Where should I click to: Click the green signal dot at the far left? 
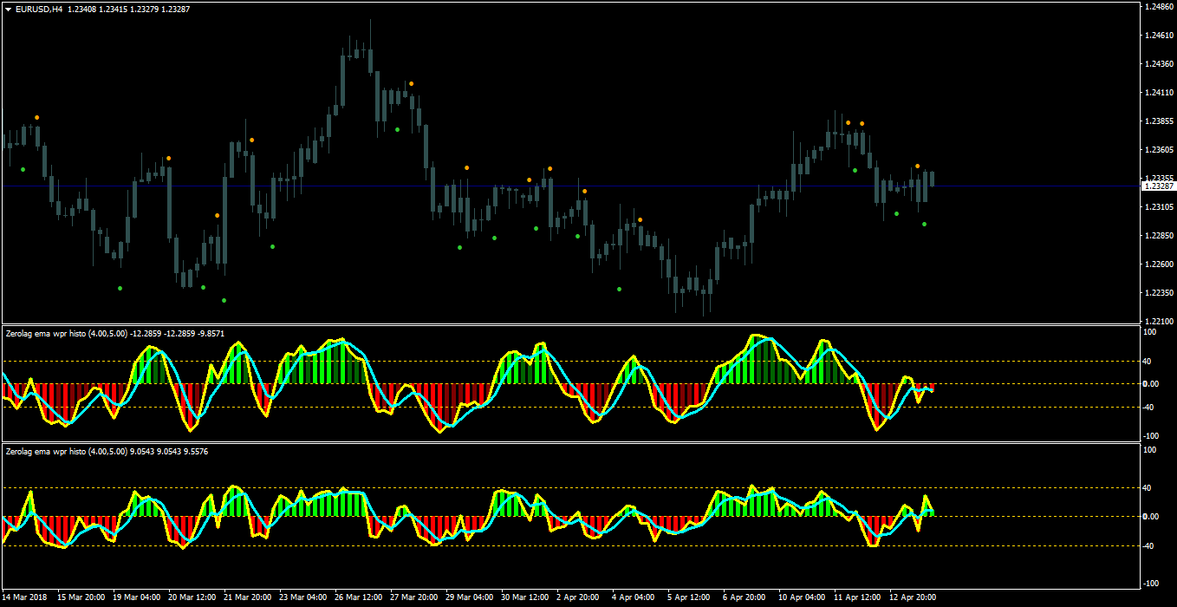pyautogui.click(x=23, y=170)
